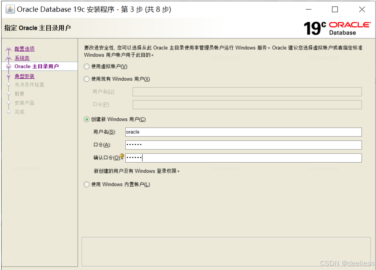Screen dimensions: 376x270
Task: Click the 新创建的用户没有 Windows 登录权限 note
Action: click(x=137, y=171)
